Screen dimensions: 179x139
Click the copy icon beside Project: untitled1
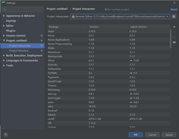pyautogui.click(x=42, y=41)
